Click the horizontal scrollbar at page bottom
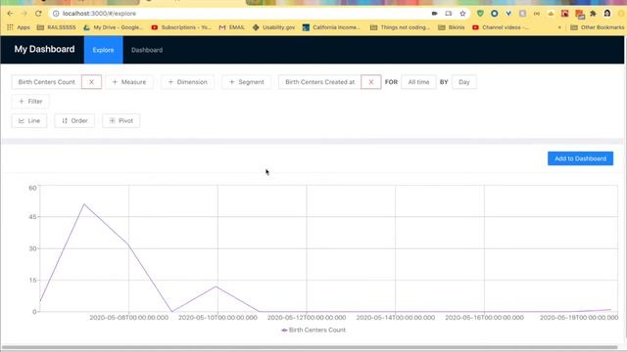The width and height of the screenshot is (627, 352). coord(310,348)
